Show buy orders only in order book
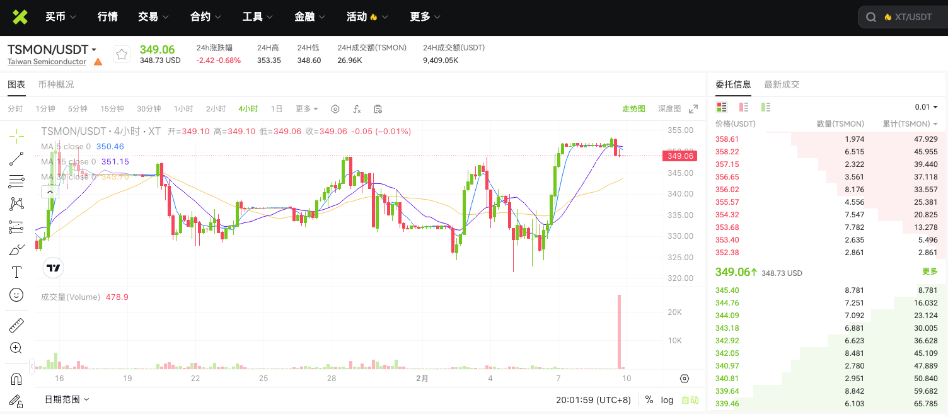Image resolution: width=948 pixels, height=417 pixels. 766,107
